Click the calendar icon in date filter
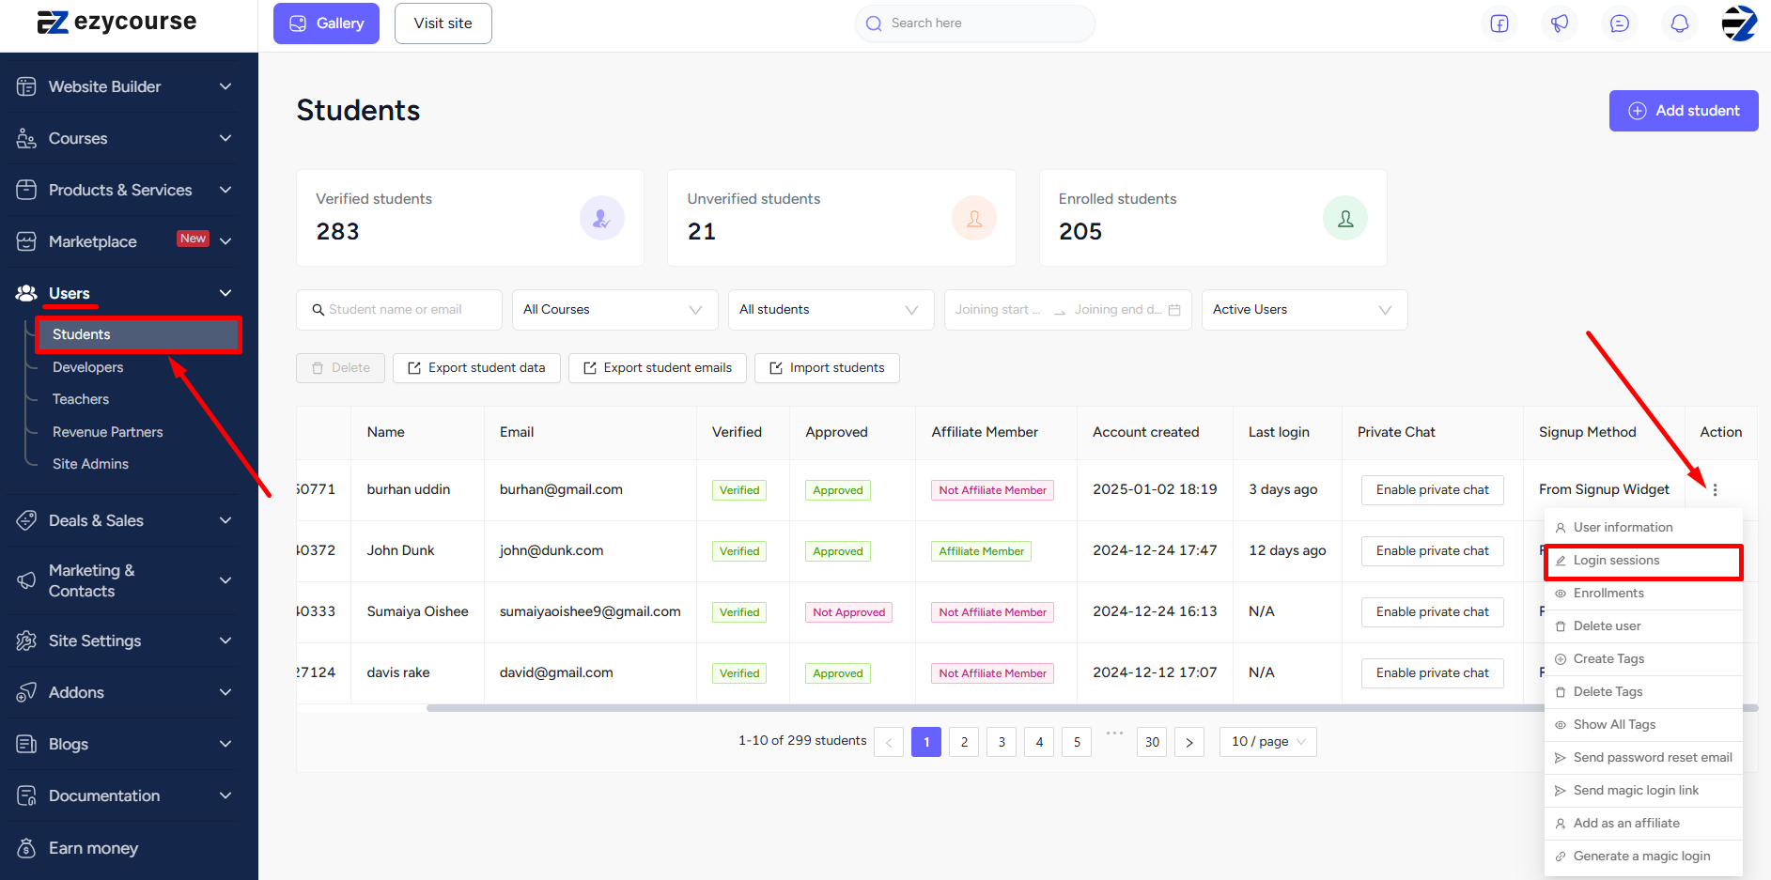This screenshot has height=880, width=1771. coord(1174,310)
